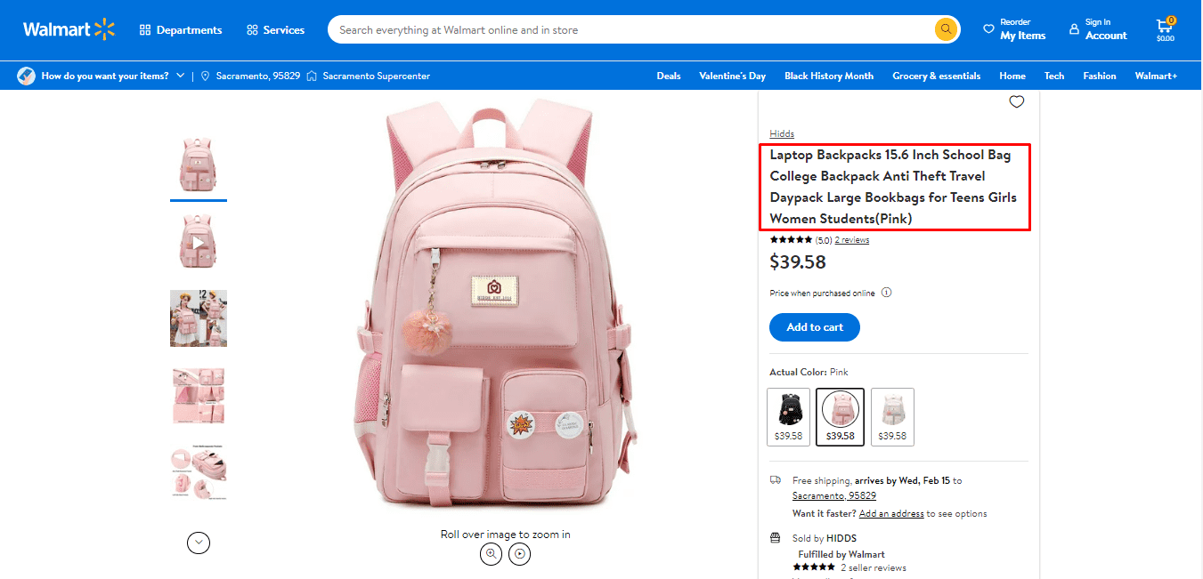Open the price info tooltip icon
This screenshot has height=579, width=1203.
click(886, 292)
